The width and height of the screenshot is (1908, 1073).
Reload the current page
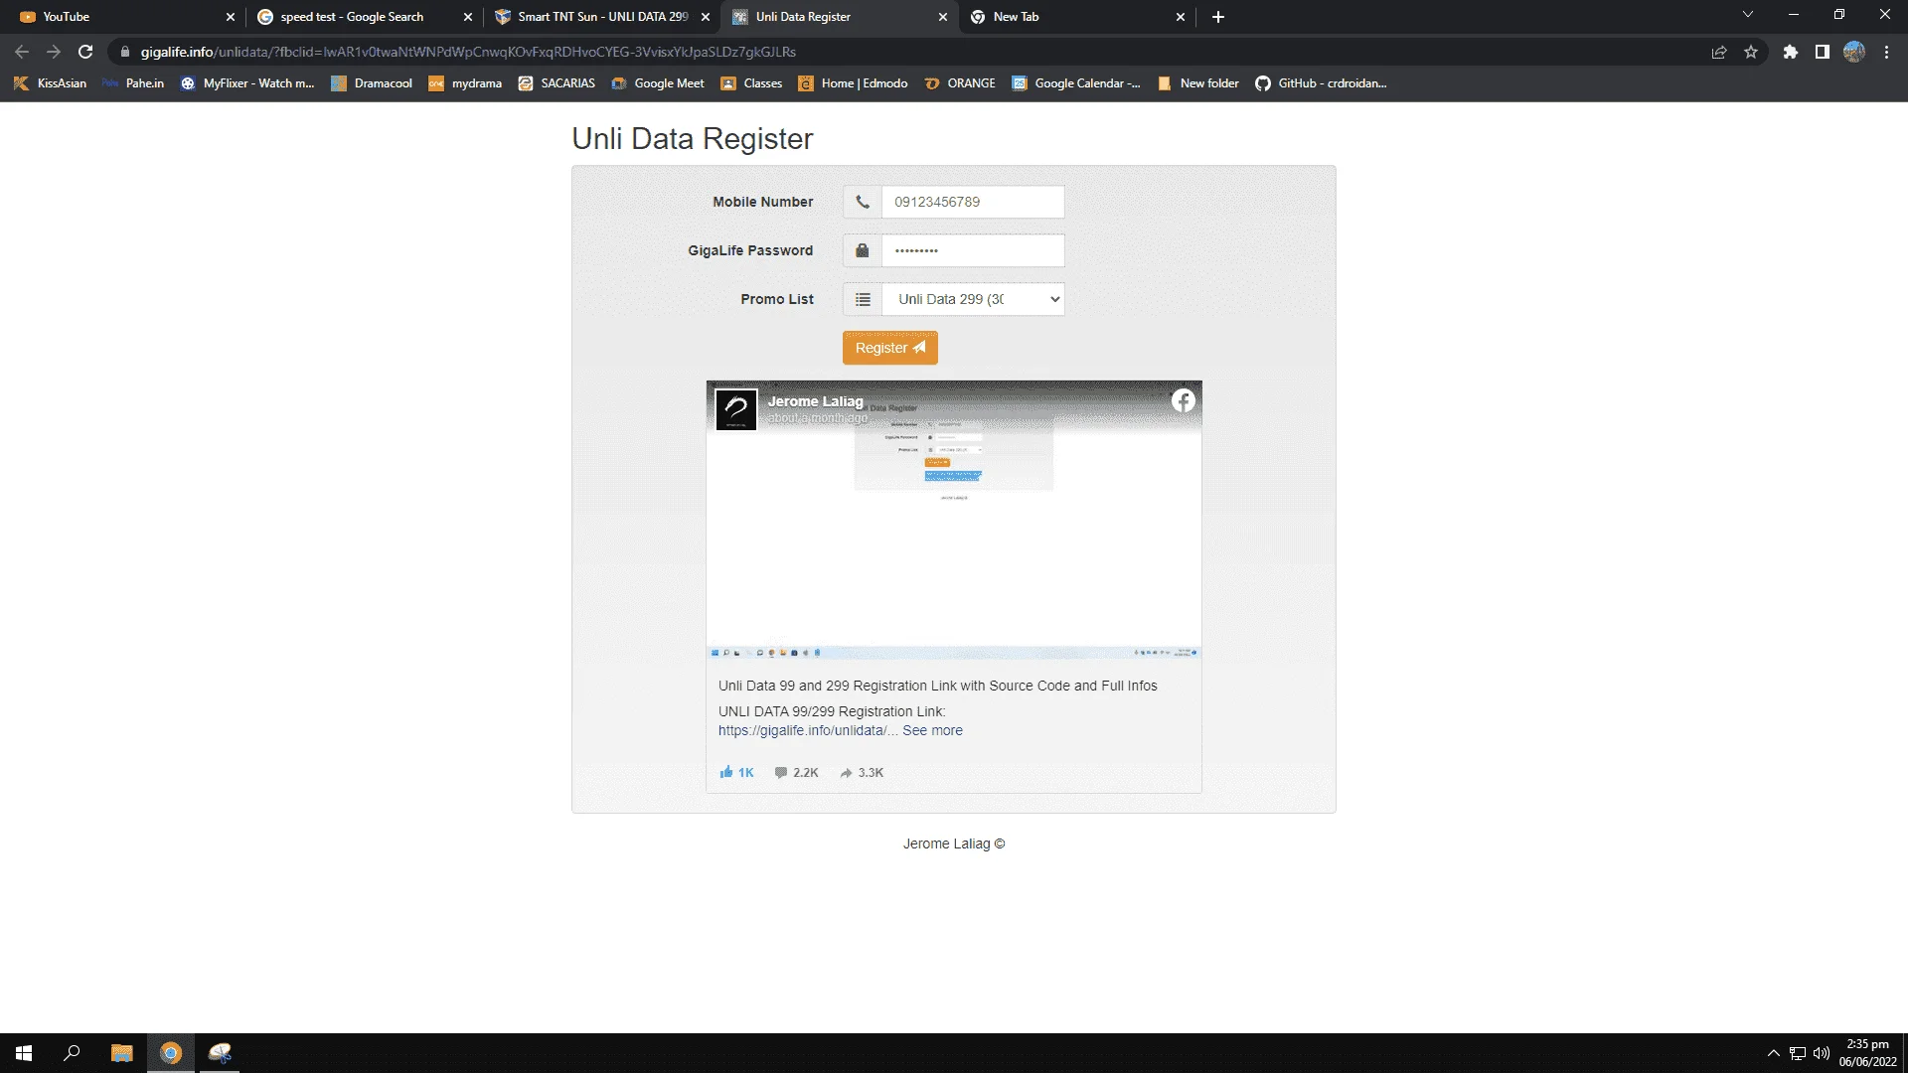(x=85, y=52)
